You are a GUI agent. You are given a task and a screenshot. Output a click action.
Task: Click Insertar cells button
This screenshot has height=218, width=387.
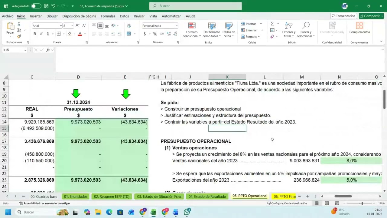coord(249,24)
